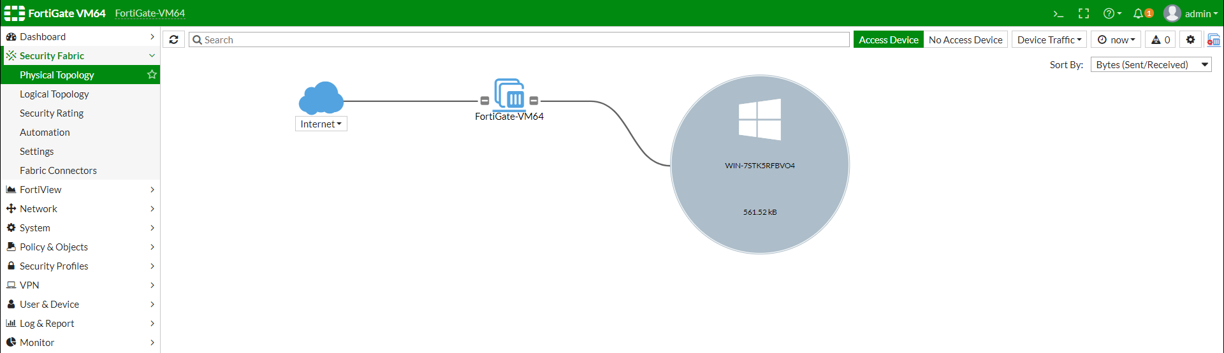Screen dimensions: 1224x353
Task: Open the help menu icon
Action: [x=1112, y=13]
